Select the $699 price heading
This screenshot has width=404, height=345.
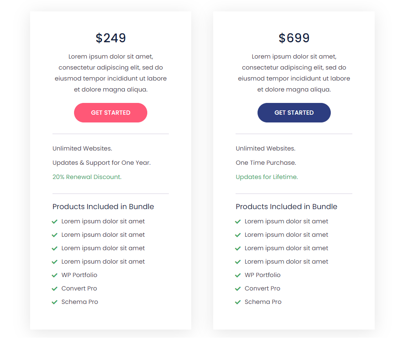(294, 38)
